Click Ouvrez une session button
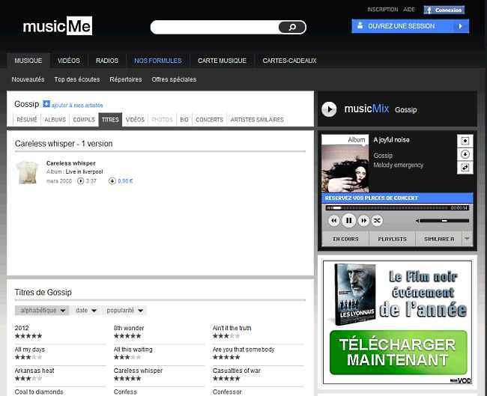Viewport: 487px width, 396px height. 411,26
